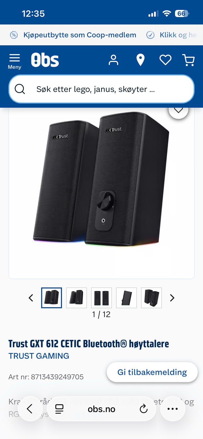Select the third front-view speaker thumbnail
203x439 pixels.
click(101, 298)
